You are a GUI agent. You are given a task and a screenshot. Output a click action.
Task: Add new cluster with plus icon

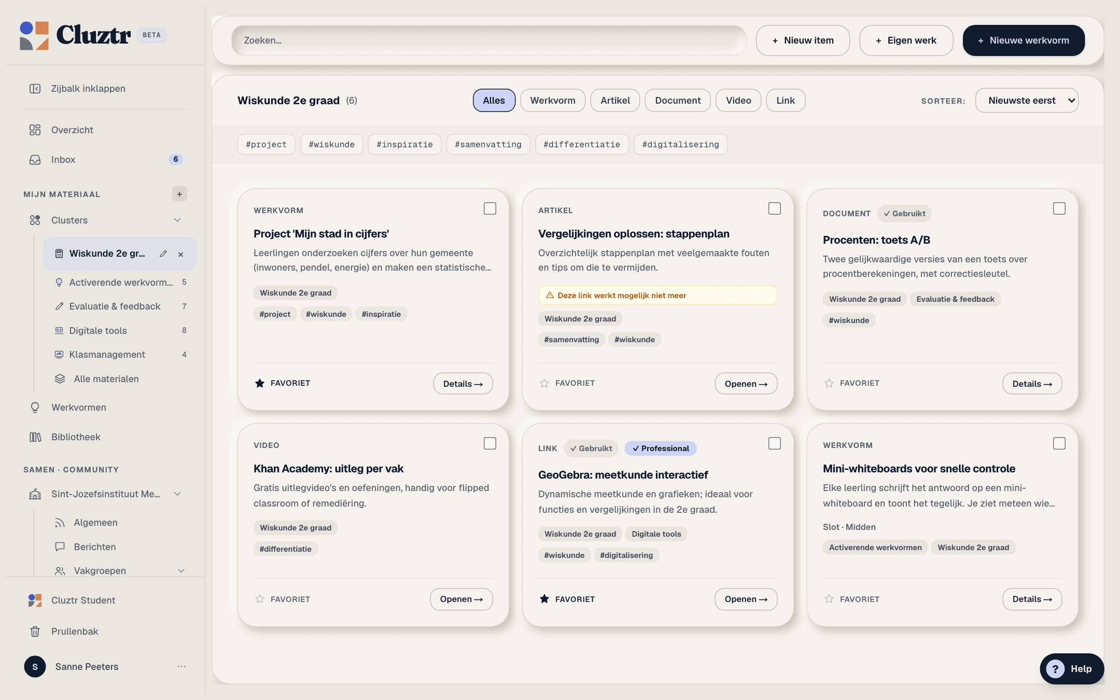(x=179, y=194)
